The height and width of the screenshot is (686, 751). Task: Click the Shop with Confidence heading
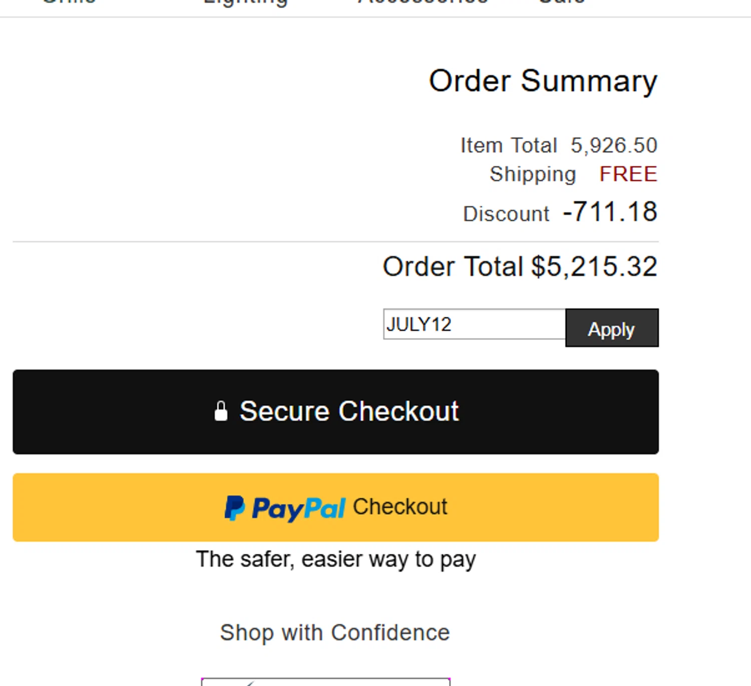(x=335, y=633)
